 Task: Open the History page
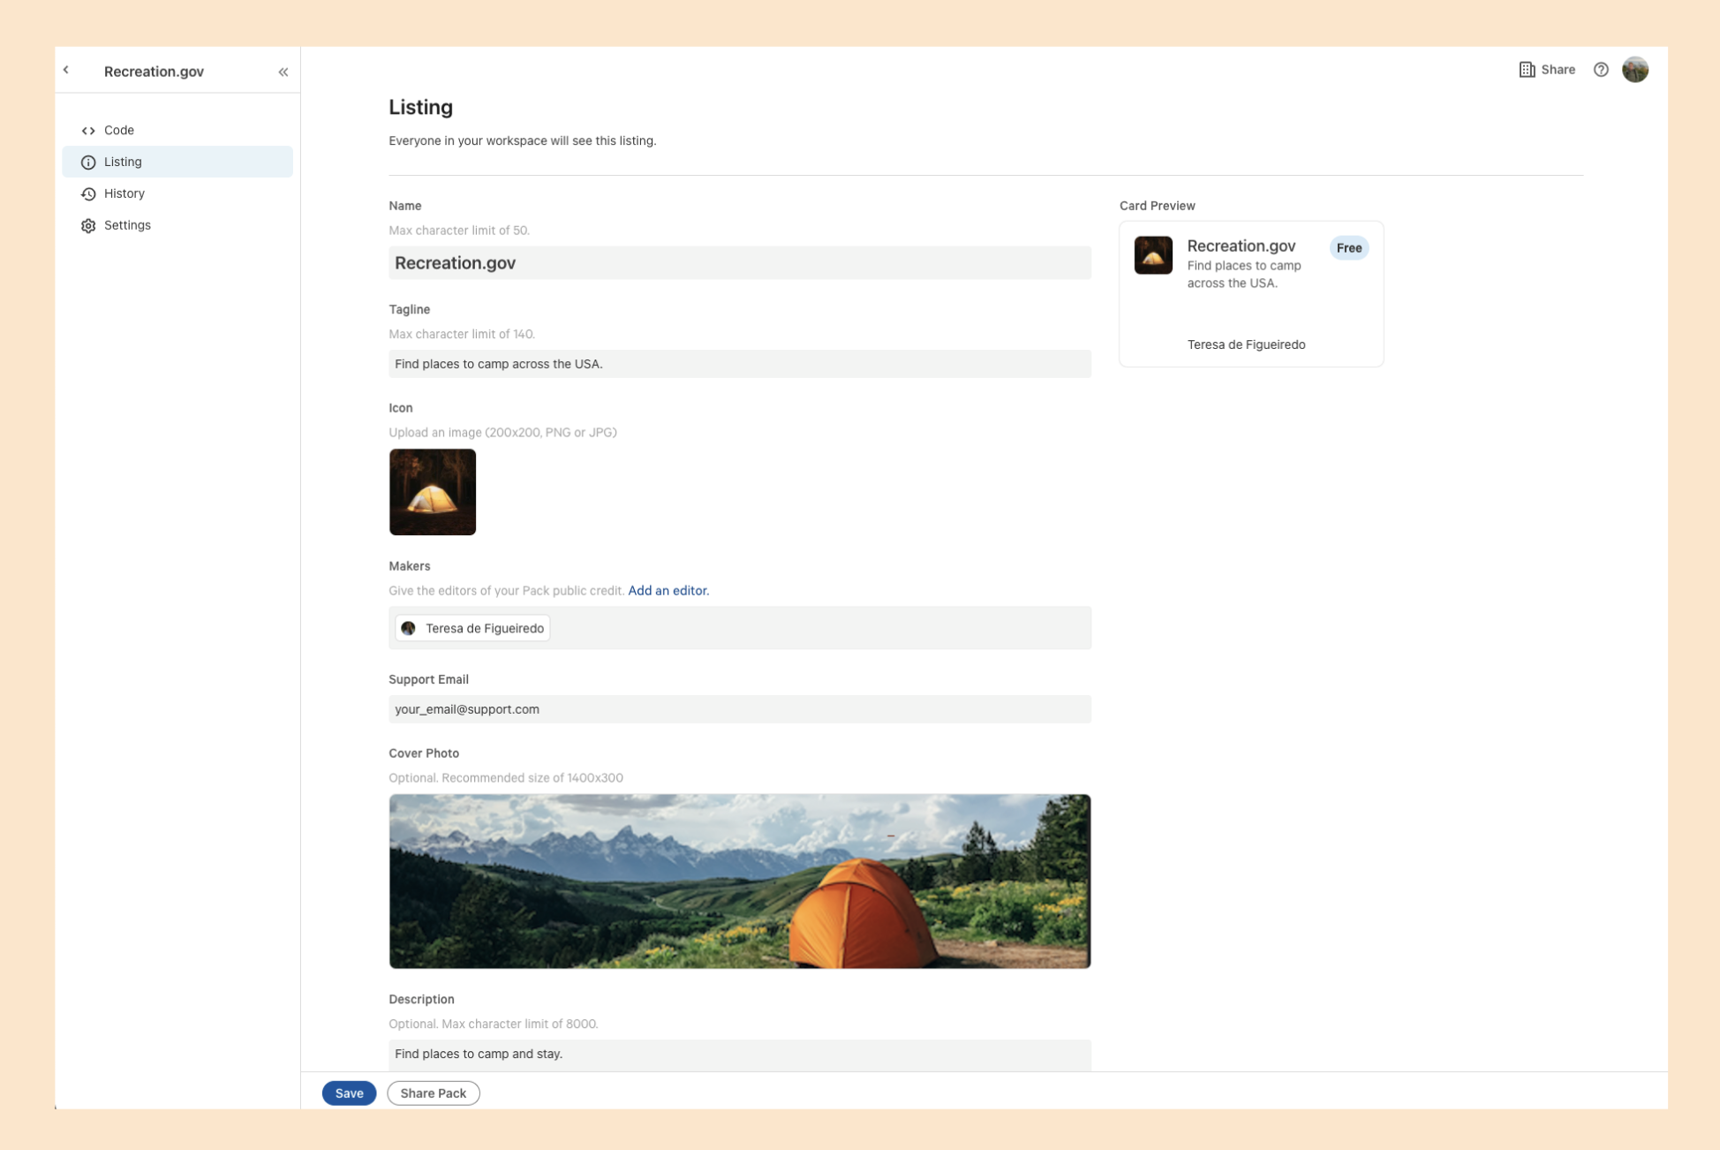click(x=124, y=193)
